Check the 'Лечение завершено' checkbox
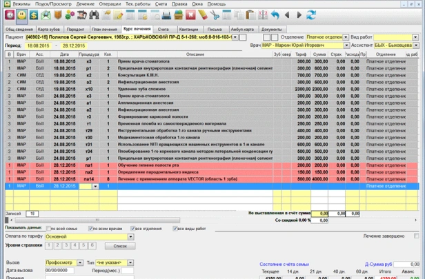 click(x=417, y=236)
